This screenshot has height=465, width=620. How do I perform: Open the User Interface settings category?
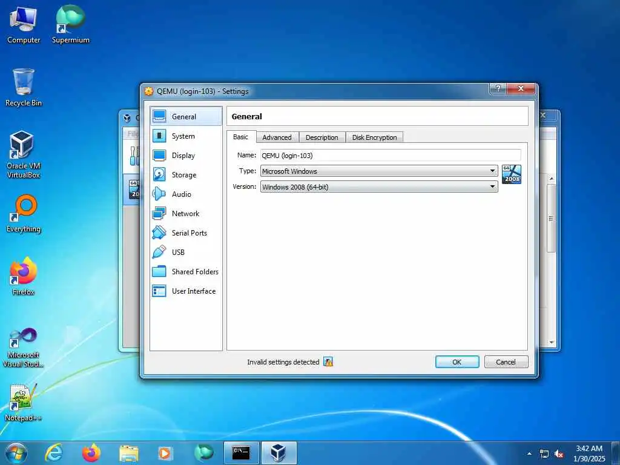point(186,291)
